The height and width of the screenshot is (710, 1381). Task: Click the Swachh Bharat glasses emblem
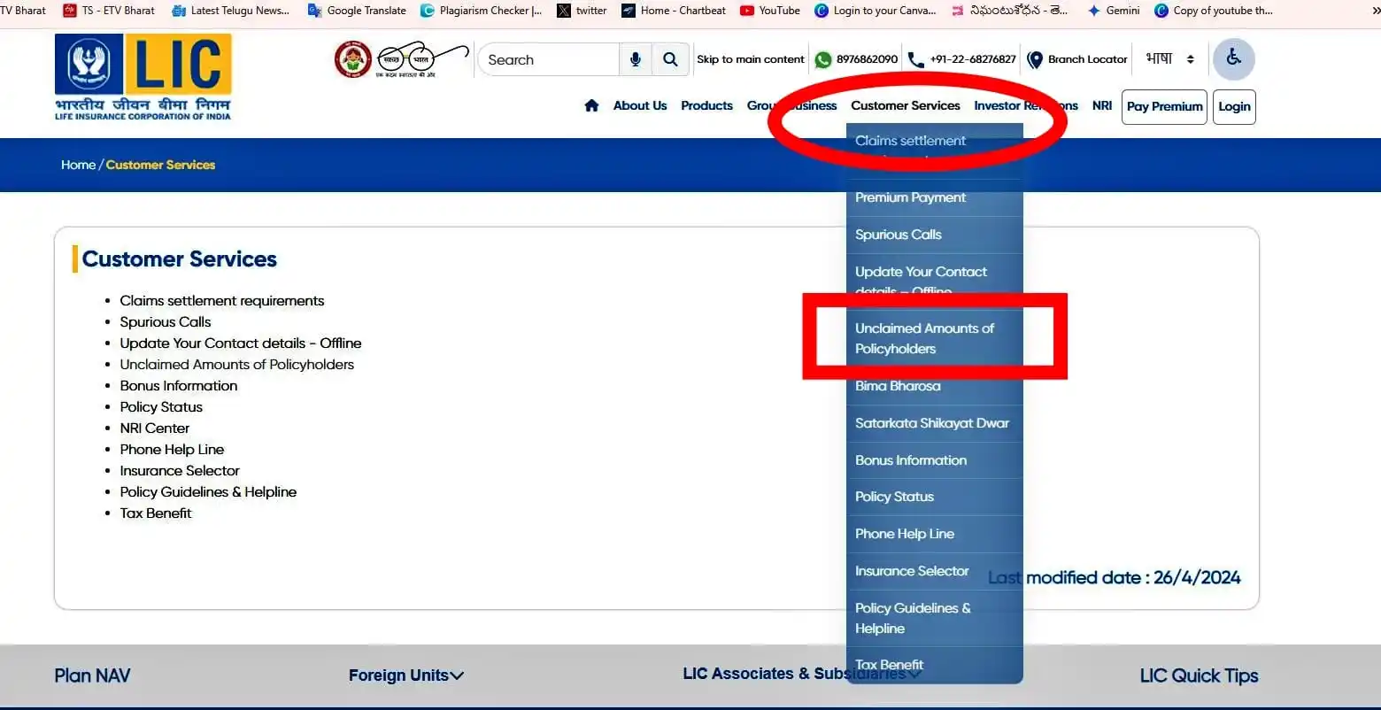(x=422, y=60)
